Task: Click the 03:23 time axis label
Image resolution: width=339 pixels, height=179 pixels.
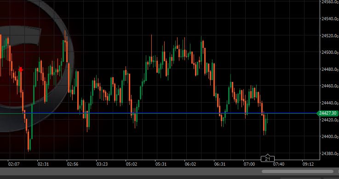Action: (102, 164)
